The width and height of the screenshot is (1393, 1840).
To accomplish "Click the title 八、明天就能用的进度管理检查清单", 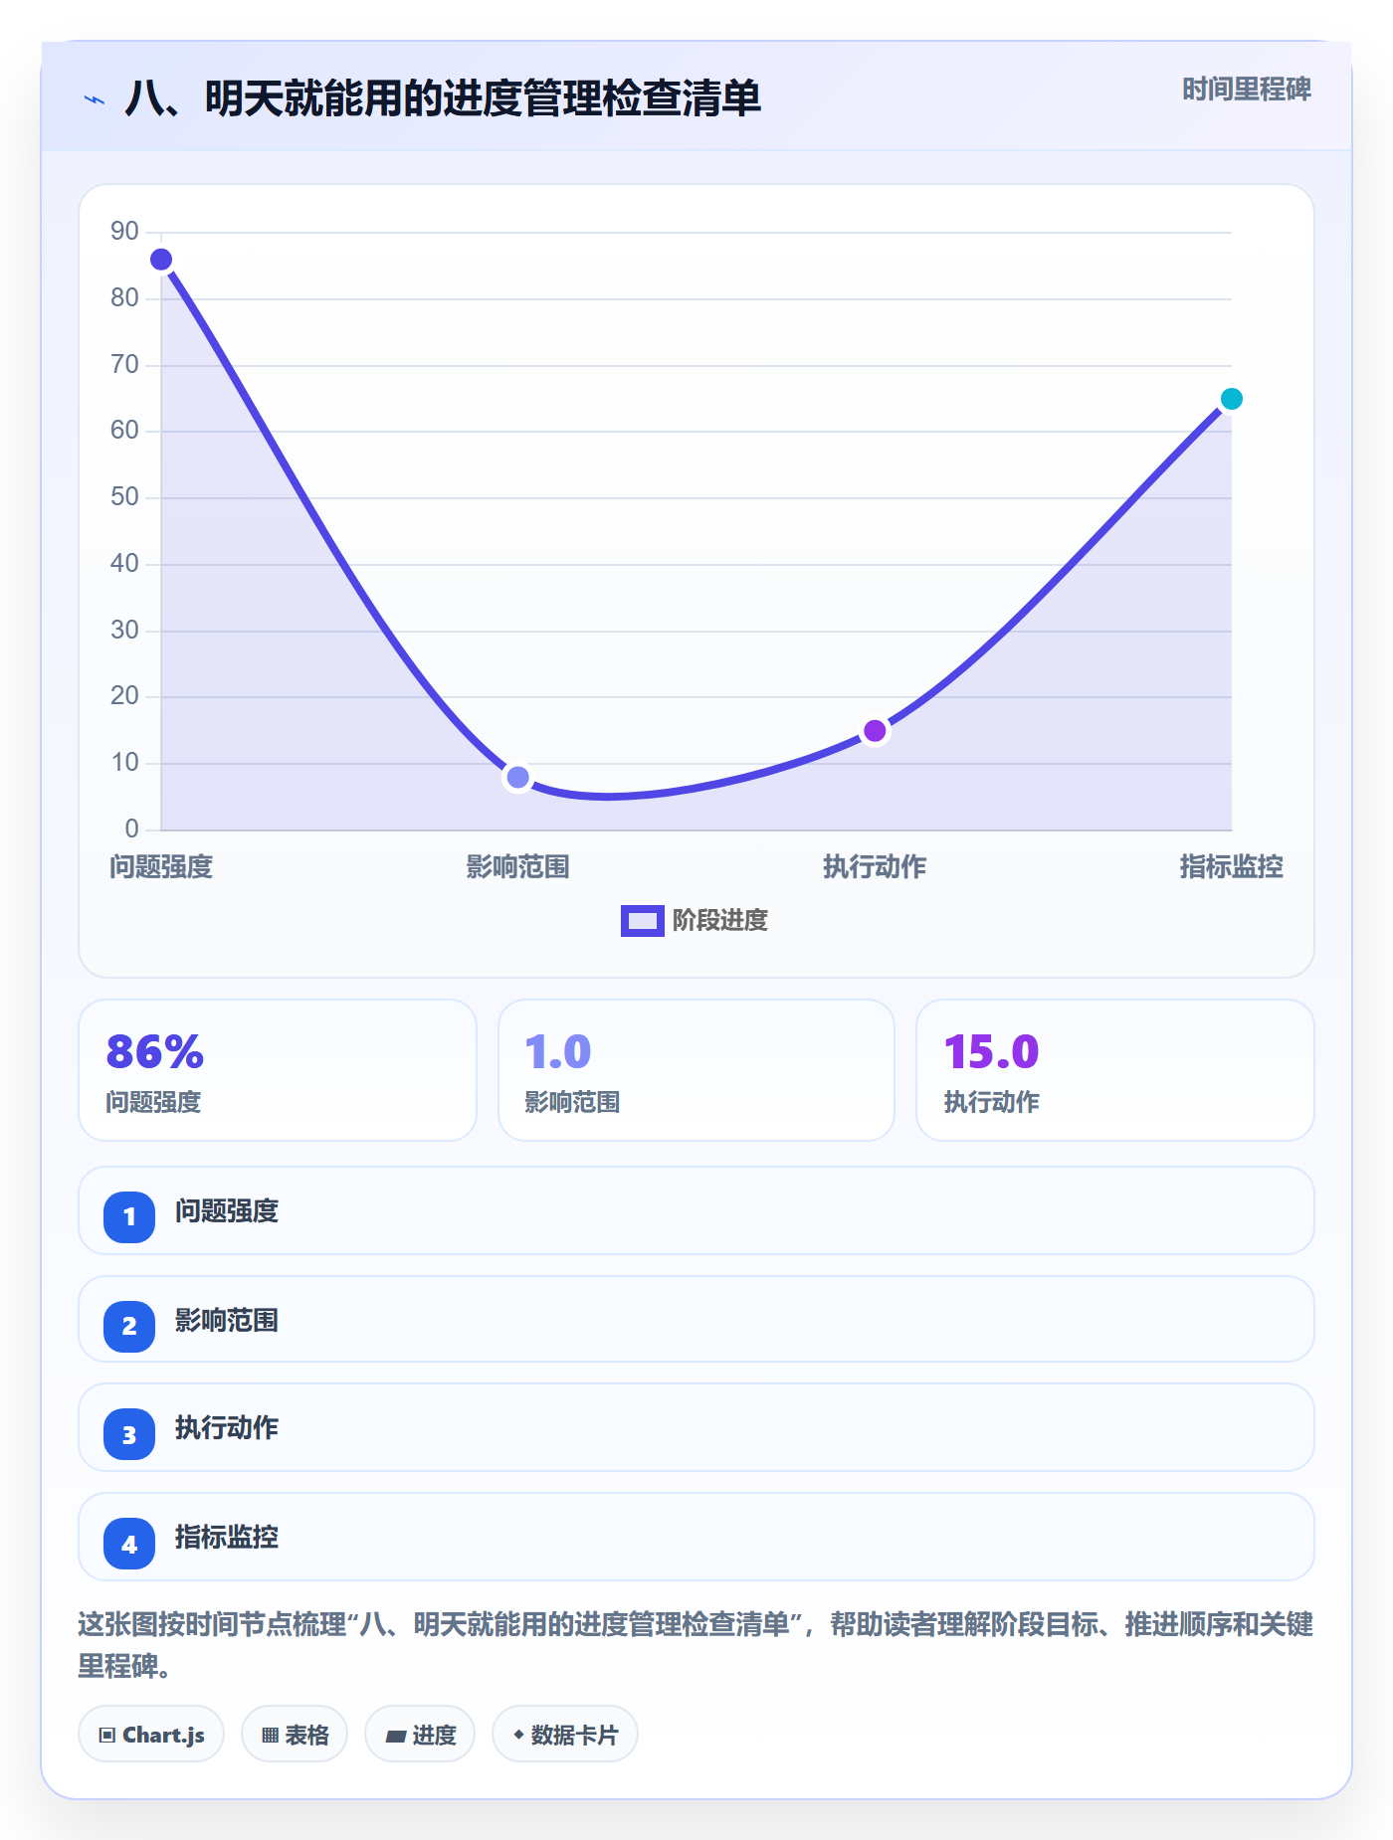I will [443, 99].
